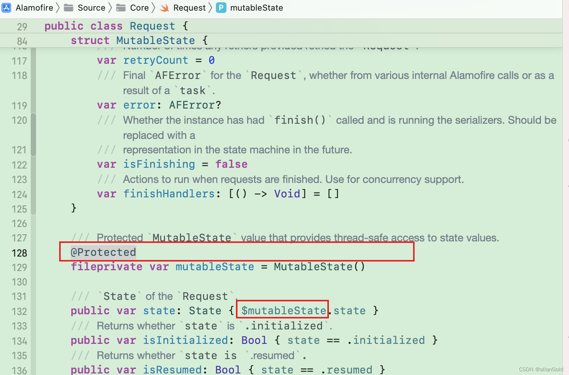
Task: Click line number 125 in the gutter
Action: coord(19,209)
